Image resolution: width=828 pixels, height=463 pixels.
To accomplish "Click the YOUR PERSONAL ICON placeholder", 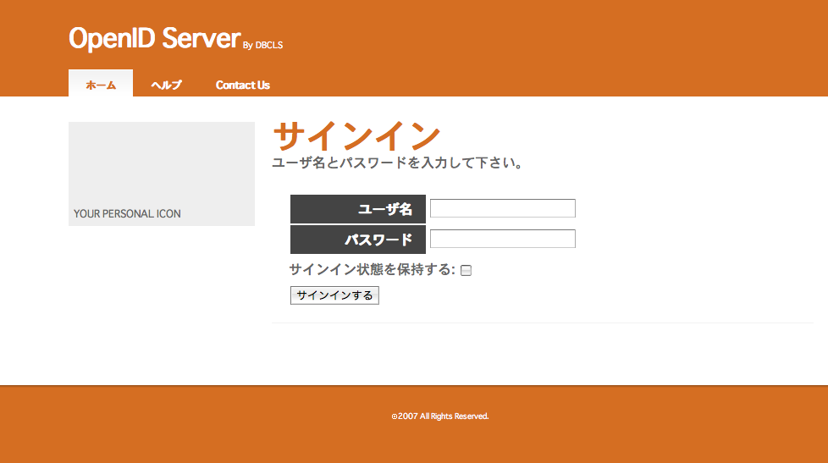I will click(162, 174).
